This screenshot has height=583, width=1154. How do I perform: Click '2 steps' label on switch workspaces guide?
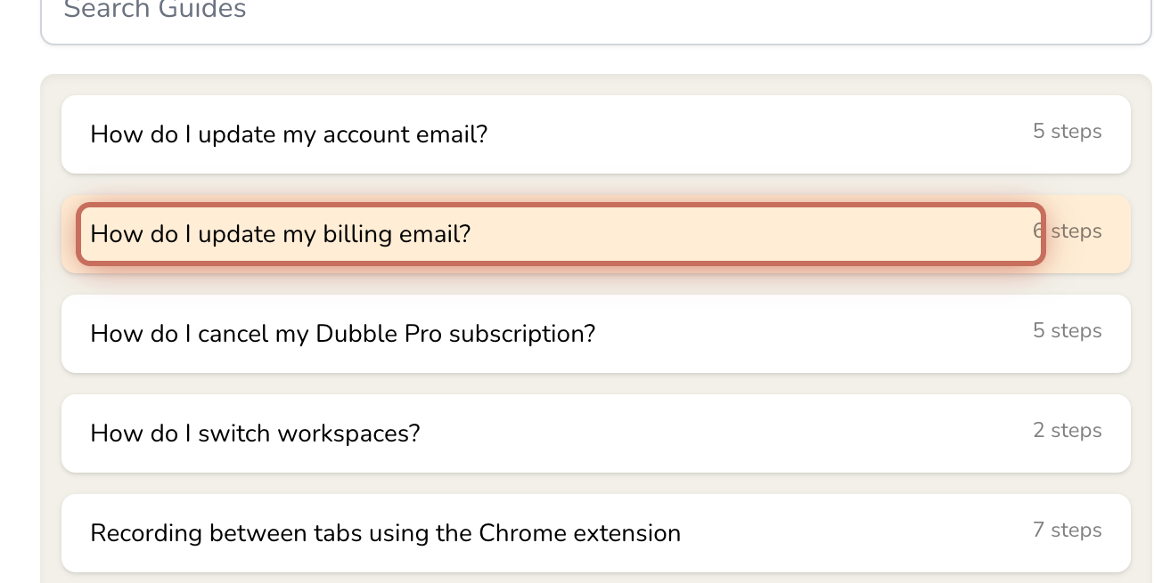[x=1067, y=431]
